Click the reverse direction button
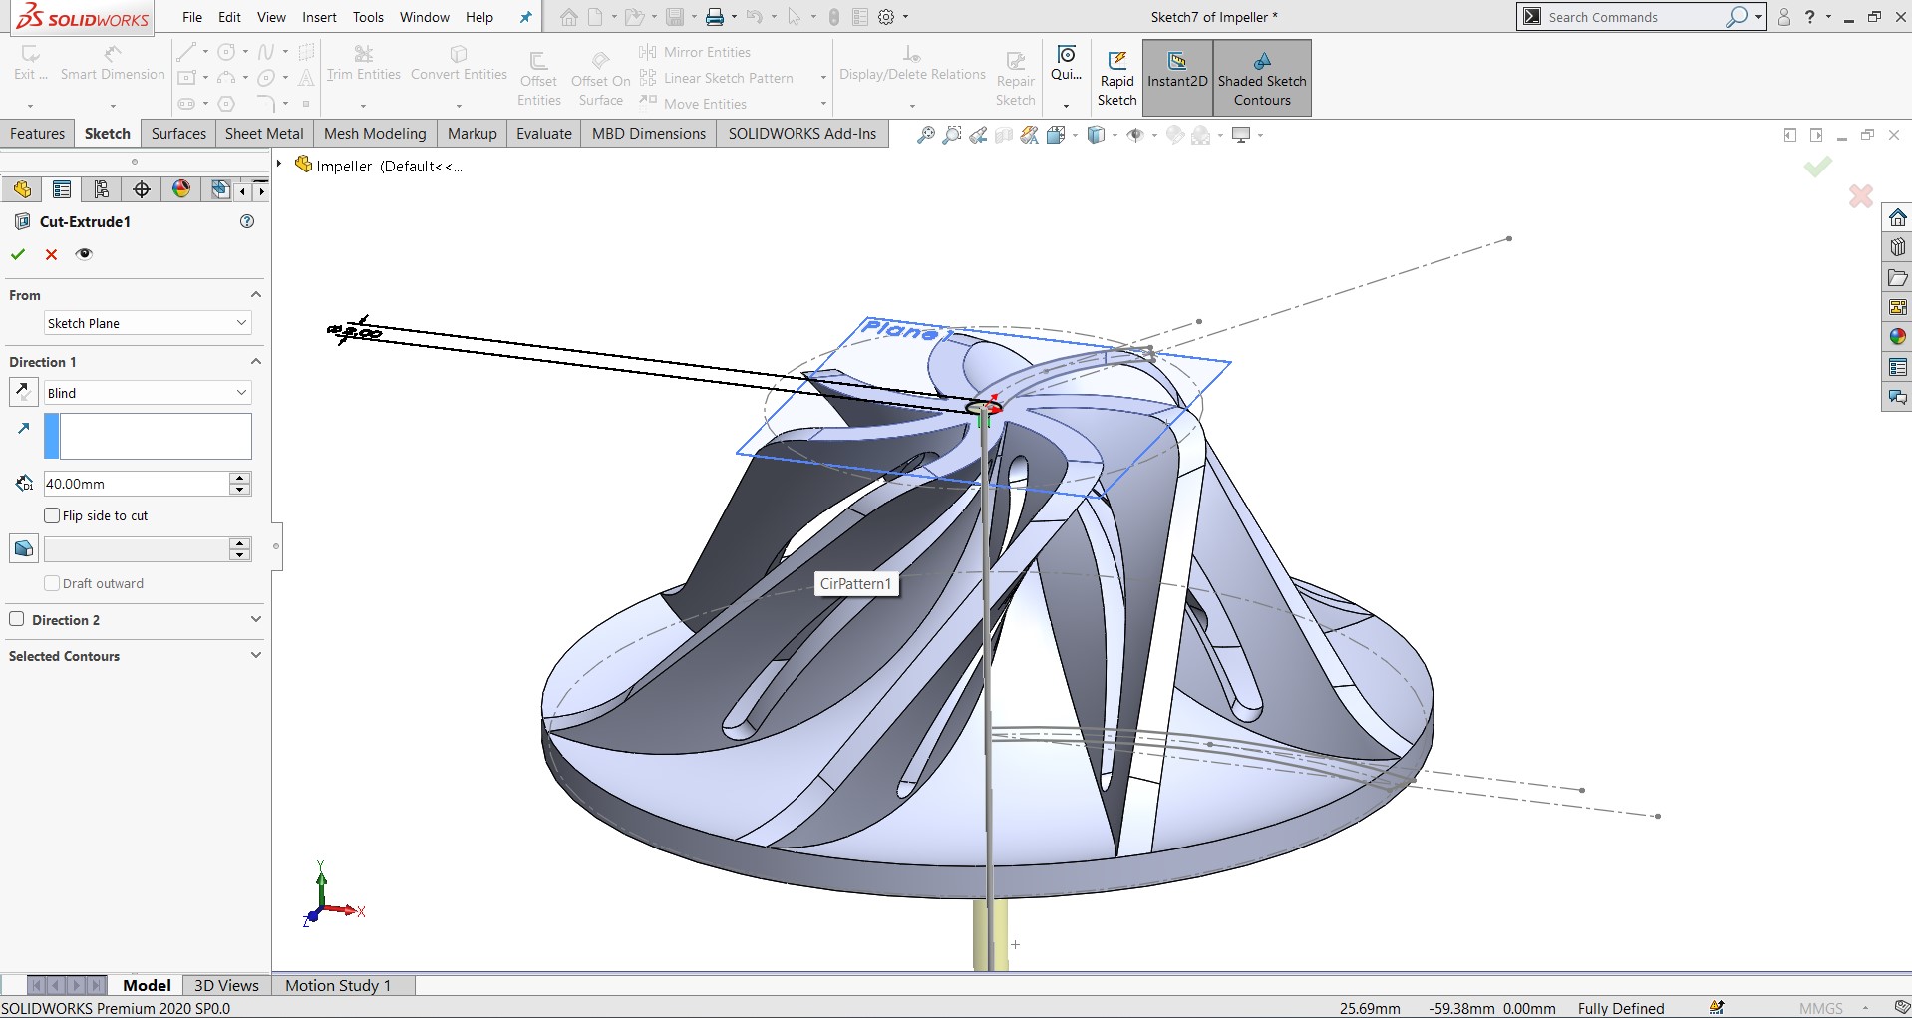Screen dimensions: 1912x1018 point(23,392)
